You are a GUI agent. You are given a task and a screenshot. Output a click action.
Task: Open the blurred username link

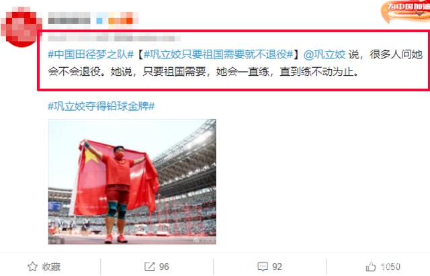click(x=69, y=20)
